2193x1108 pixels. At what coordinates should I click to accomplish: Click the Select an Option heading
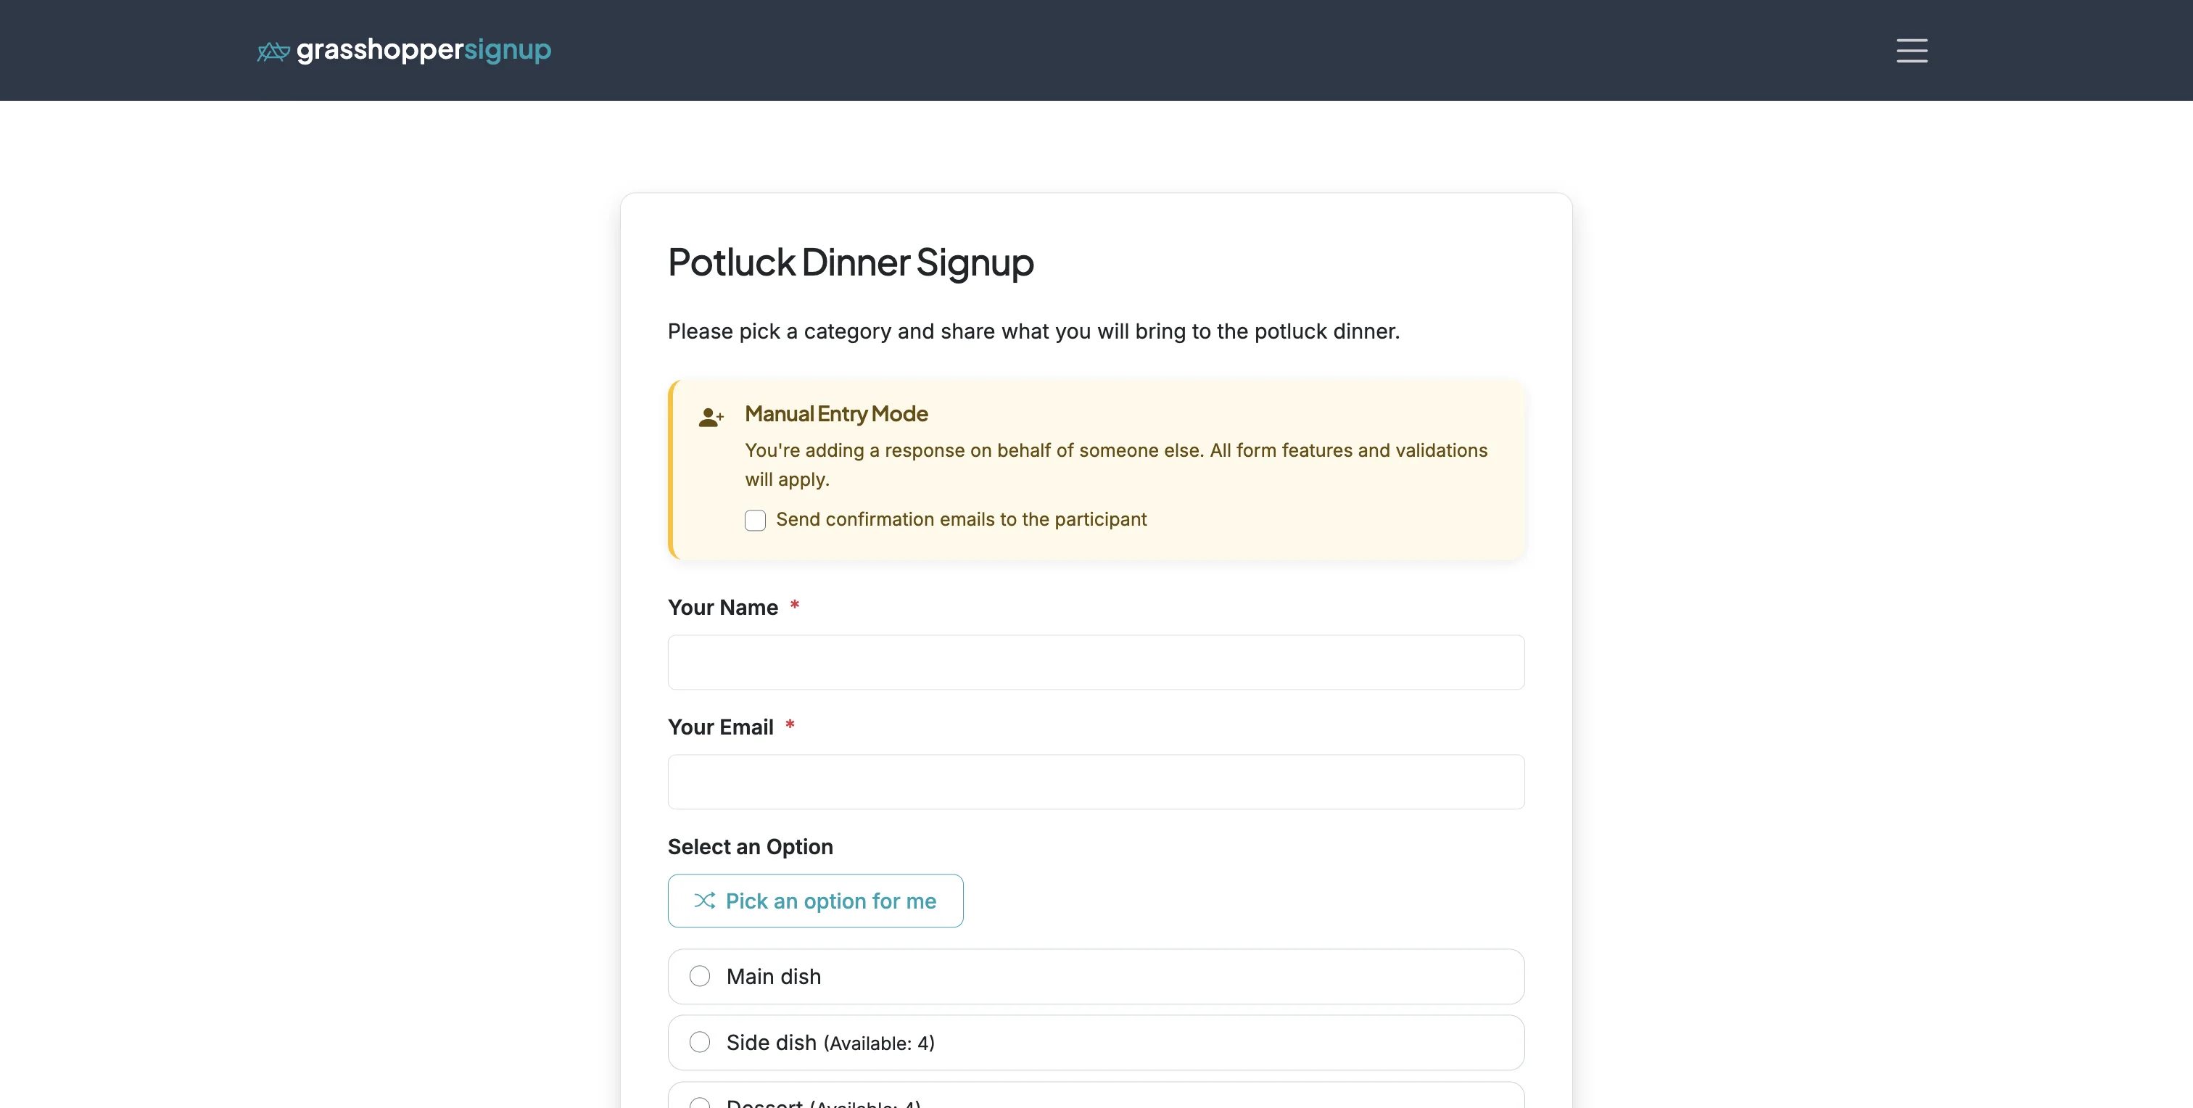pos(750,847)
